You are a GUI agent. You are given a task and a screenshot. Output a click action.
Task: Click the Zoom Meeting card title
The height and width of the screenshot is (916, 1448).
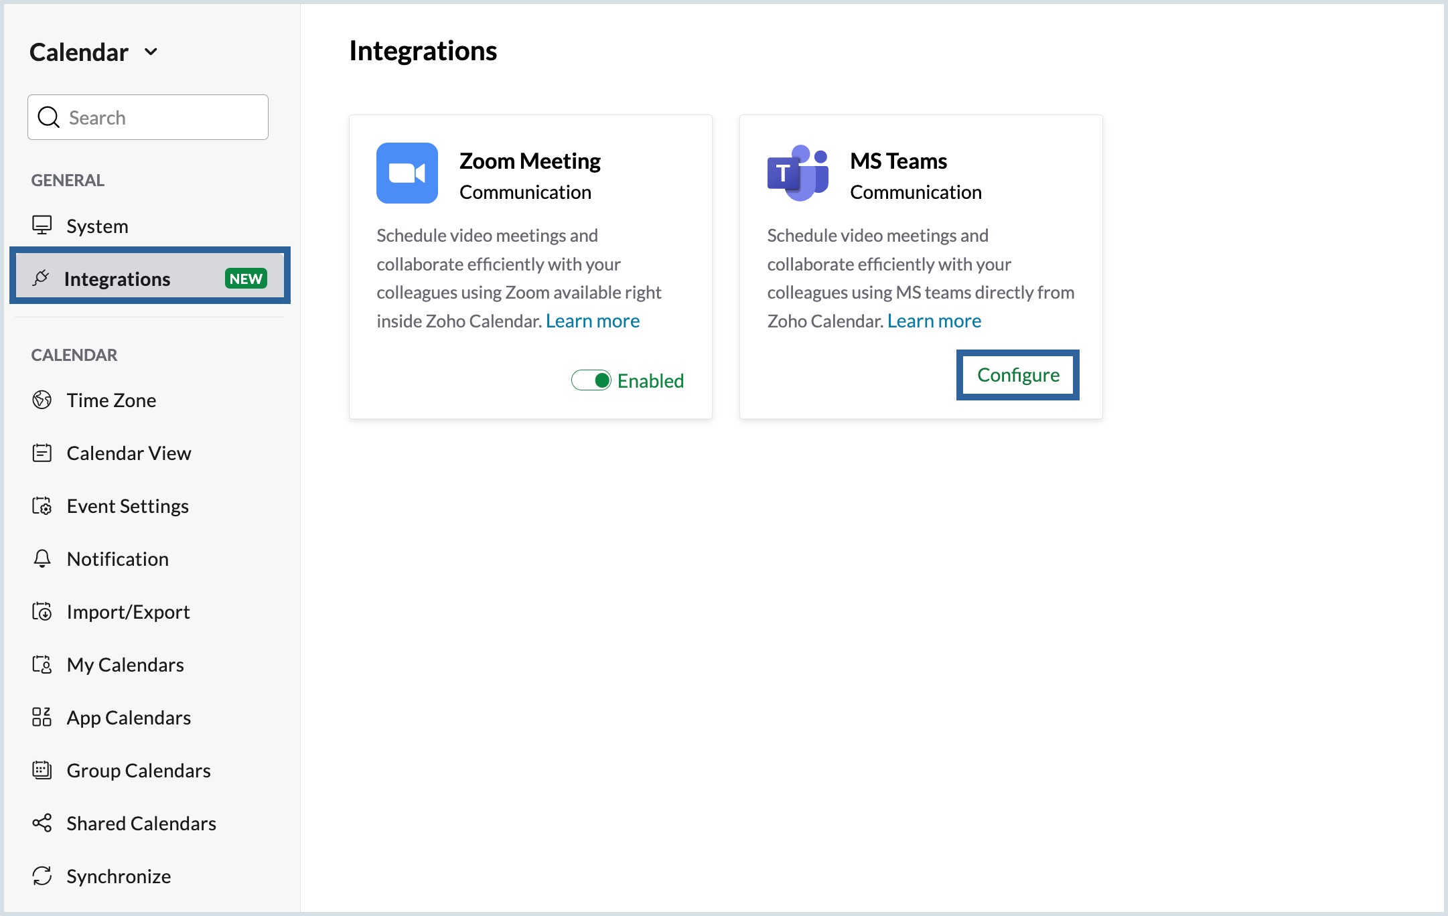530,161
